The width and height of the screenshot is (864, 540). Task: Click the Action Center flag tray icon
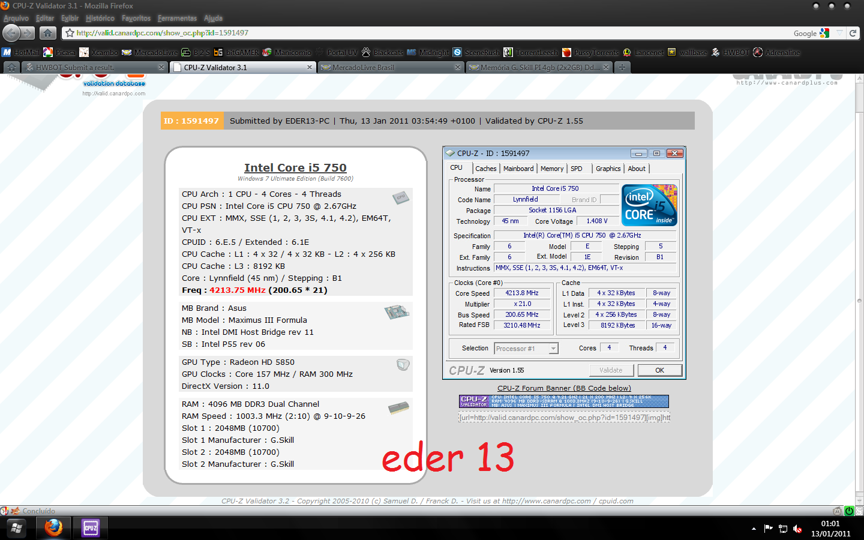point(768,529)
